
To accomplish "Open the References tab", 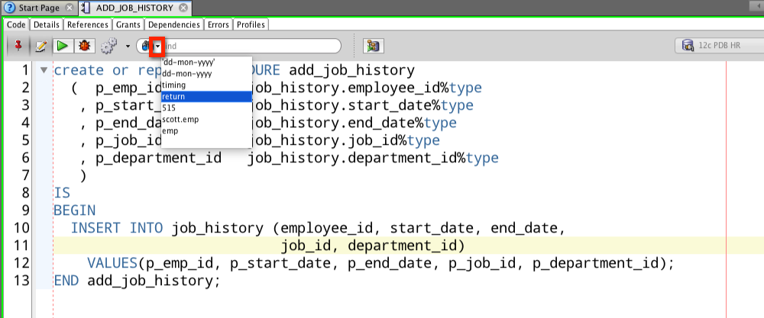I will click(x=88, y=24).
